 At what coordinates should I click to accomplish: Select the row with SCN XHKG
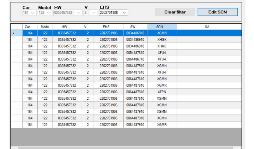(162, 46)
